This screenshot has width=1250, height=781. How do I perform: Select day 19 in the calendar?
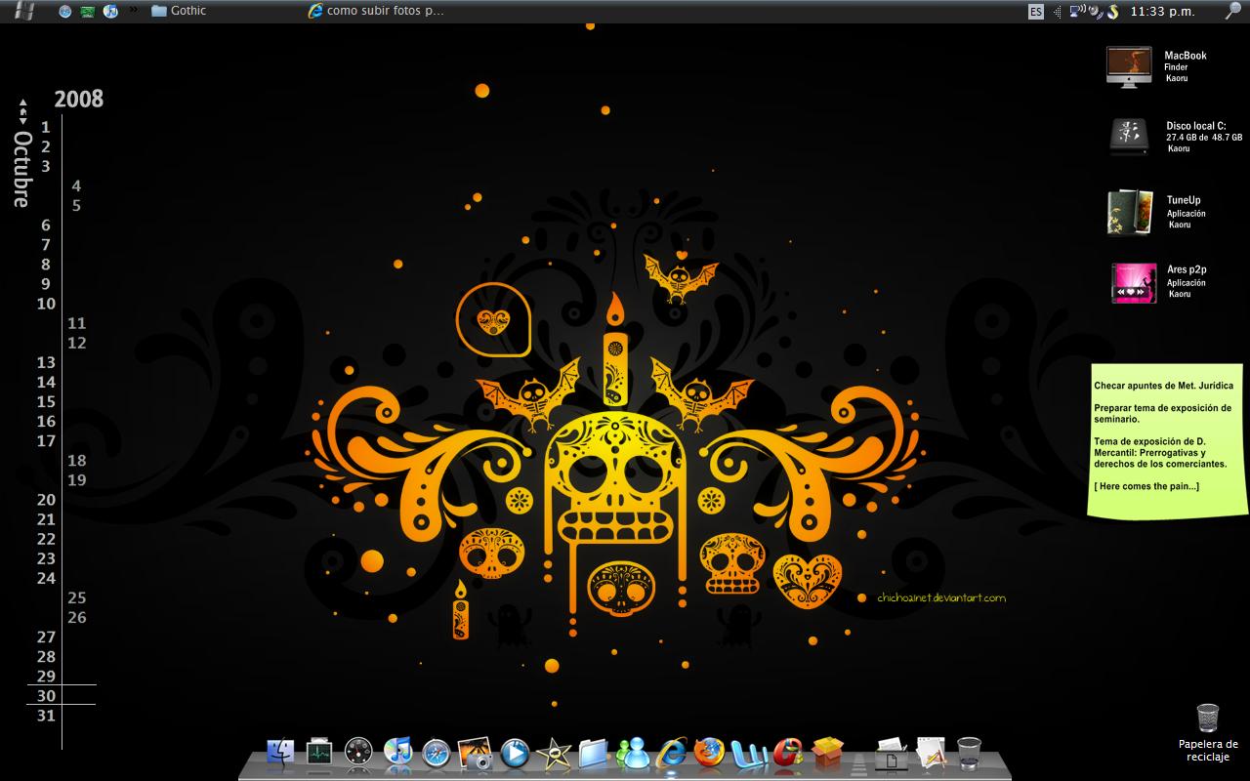pyautogui.click(x=77, y=480)
